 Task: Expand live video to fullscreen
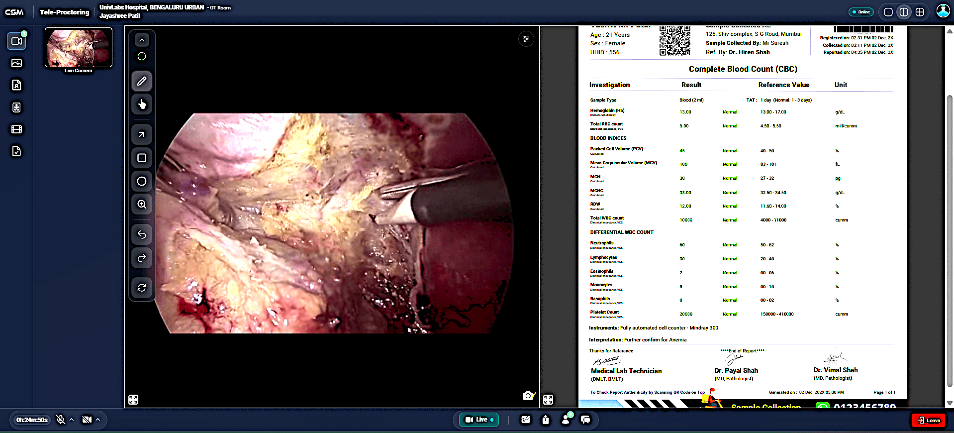click(x=133, y=400)
